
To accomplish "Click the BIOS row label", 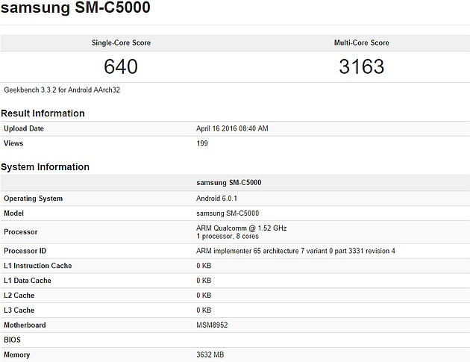I will point(12,340).
